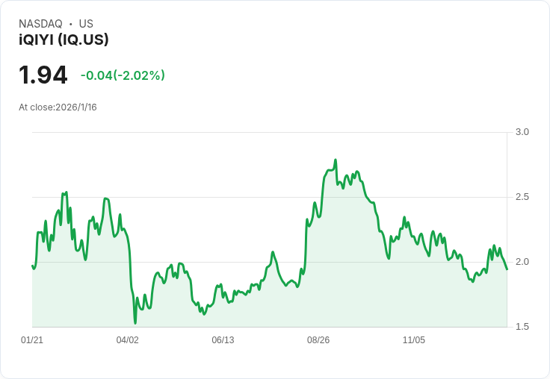This screenshot has height=379, width=550.
Task: Click the current price 1.94
Action: (43, 75)
